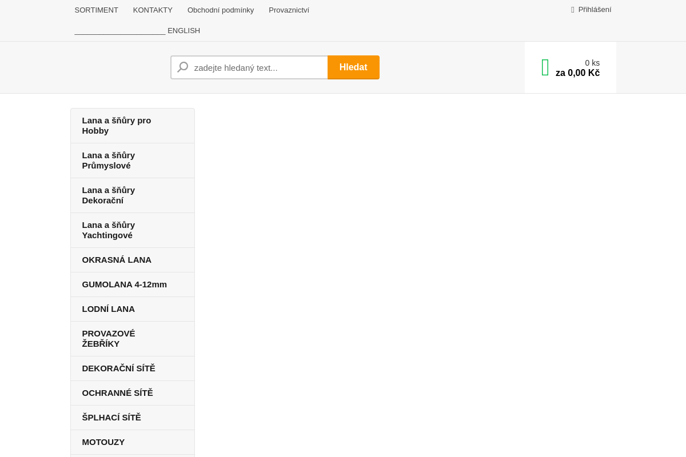Select Lana a šňůry Průmyslové category

(109, 161)
